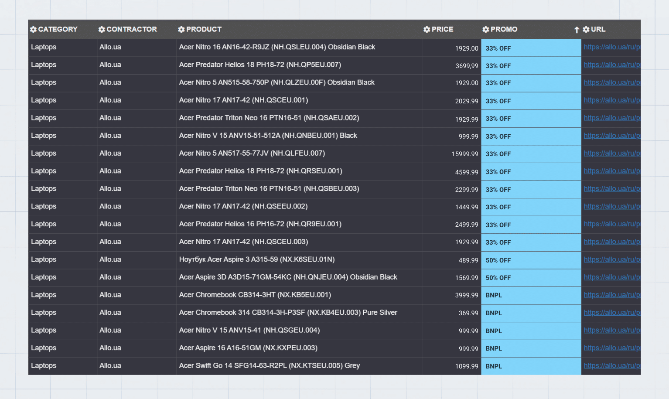
Task: Click the Acer Predator Helios 16 PH16-72 product
Action: pyautogui.click(x=260, y=224)
